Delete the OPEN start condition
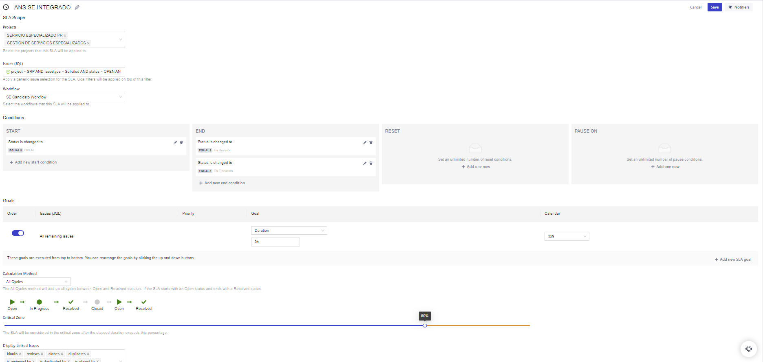Image resolution: width=763 pixels, height=362 pixels. click(x=181, y=142)
